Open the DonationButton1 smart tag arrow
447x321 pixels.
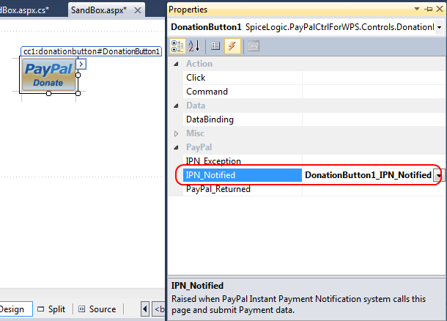(81, 64)
